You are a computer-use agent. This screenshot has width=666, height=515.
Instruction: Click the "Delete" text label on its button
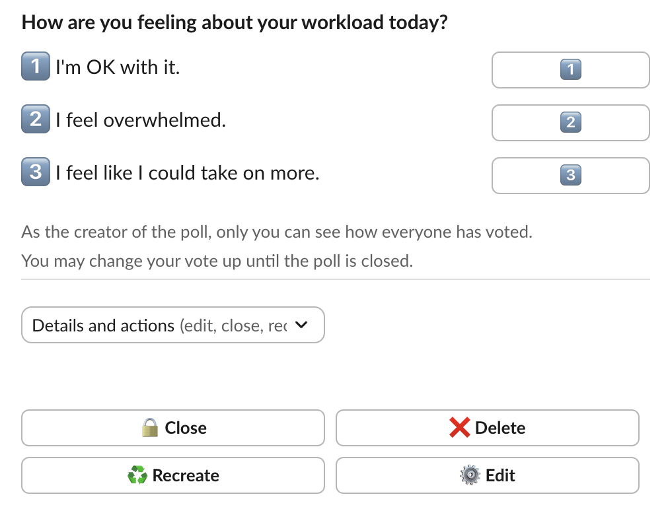click(x=500, y=428)
